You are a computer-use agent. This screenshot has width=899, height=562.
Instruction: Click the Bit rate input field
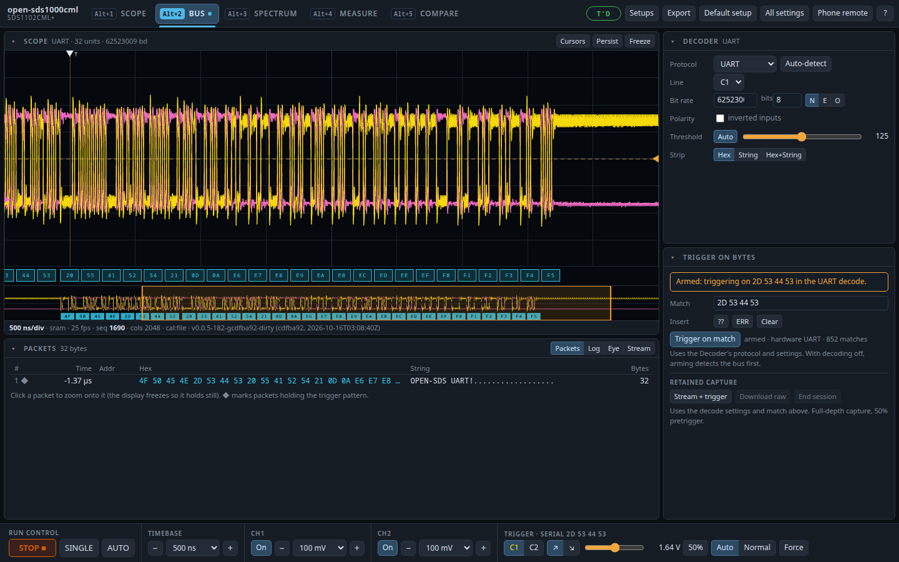(735, 100)
